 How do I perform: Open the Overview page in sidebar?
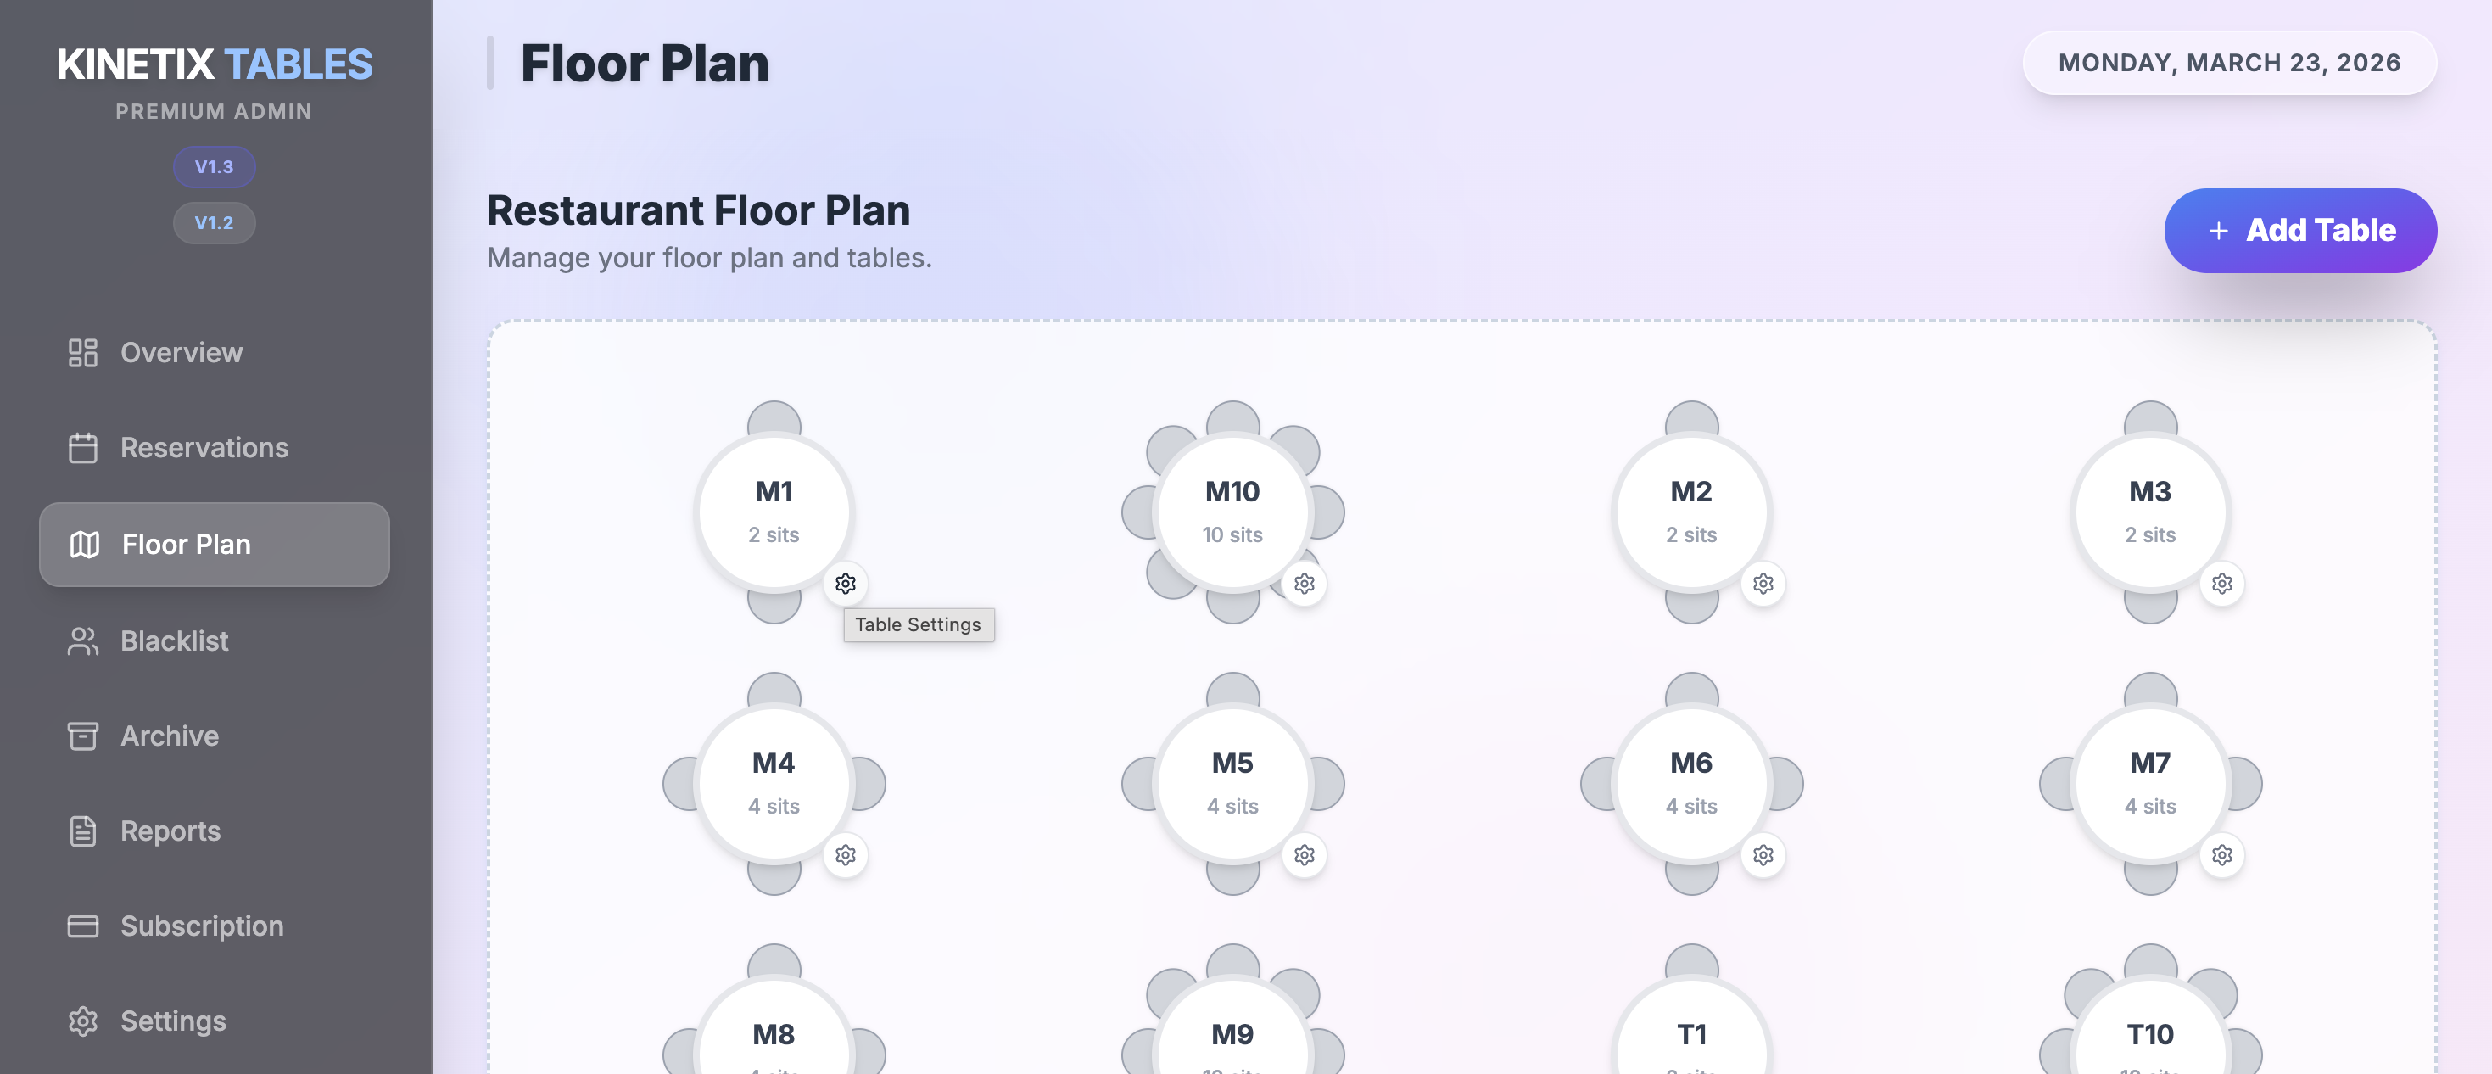point(181,352)
